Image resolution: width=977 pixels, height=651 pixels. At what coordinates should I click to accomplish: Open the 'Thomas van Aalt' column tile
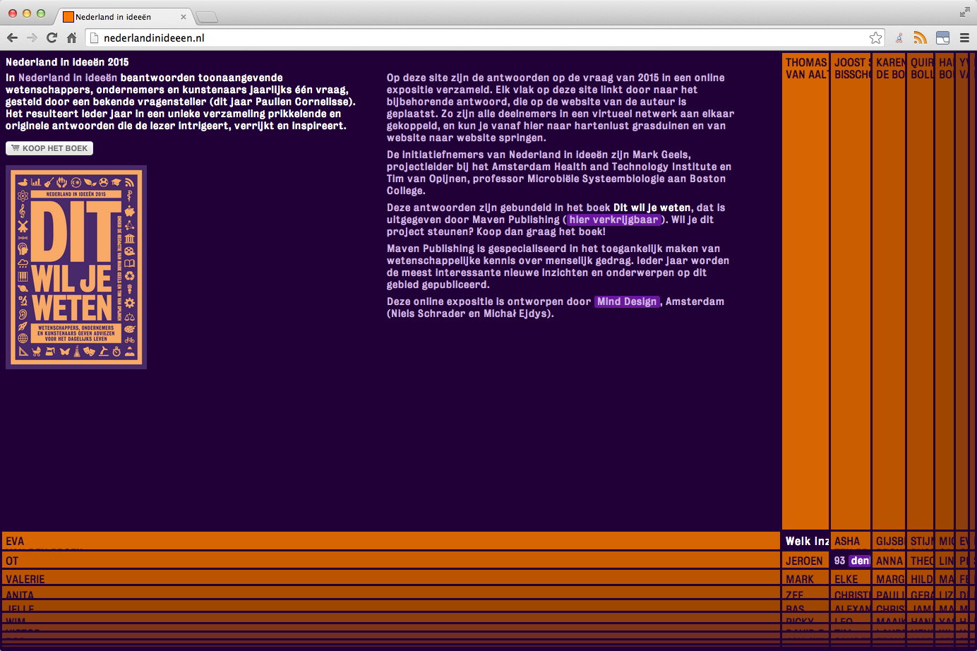[805, 282]
